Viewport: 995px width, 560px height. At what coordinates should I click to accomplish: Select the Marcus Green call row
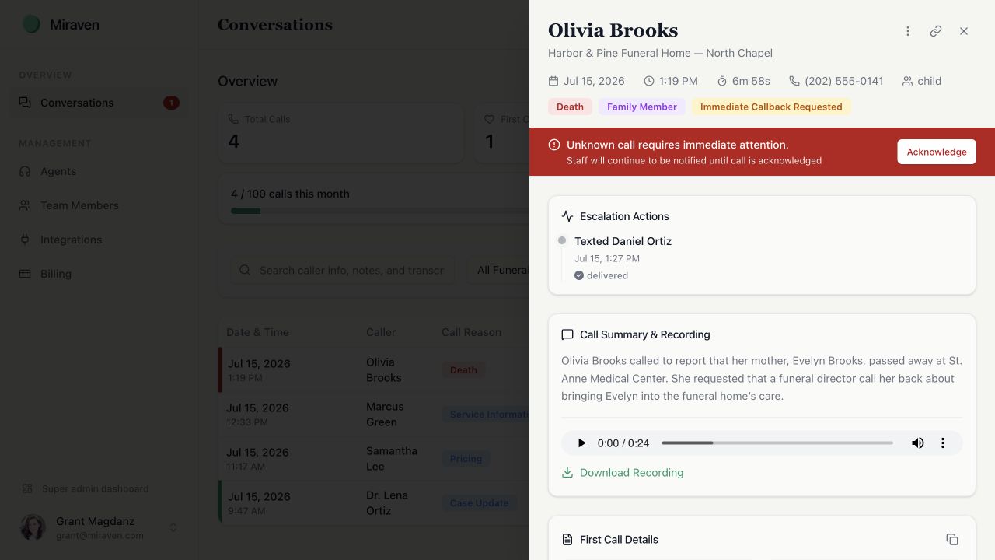pos(374,414)
